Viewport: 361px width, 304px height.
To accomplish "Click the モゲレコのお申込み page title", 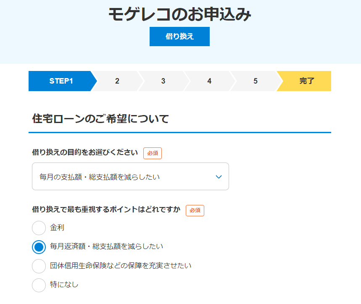I will click(179, 14).
